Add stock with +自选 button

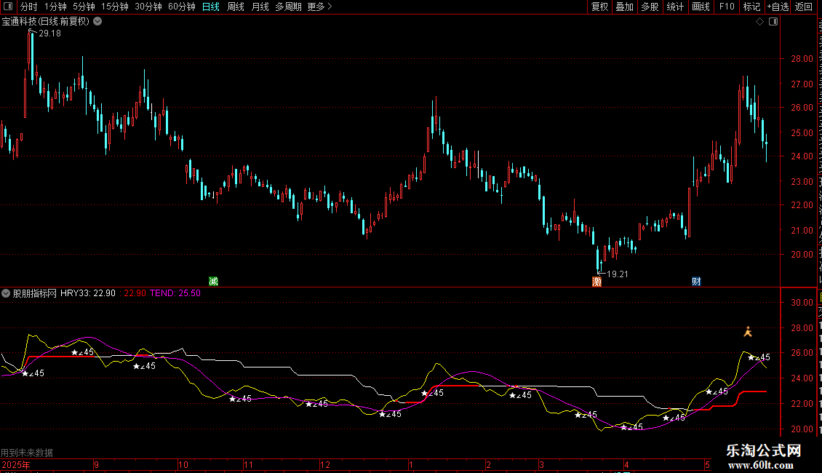778,7
